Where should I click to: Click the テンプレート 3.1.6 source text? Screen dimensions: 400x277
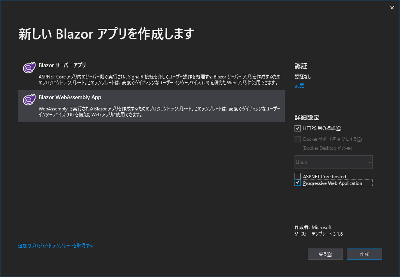coord(327,234)
